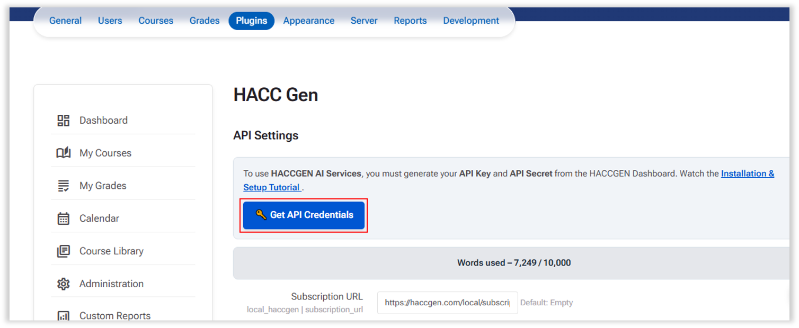Click the Calendar icon in sidebar
This screenshot has height=328, width=799.
pyautogui.click(x=64, y=218)
